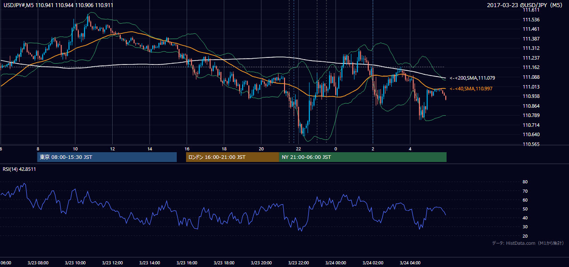This screenshot has height=267, width=569.
Task: Select the Tokyo 08:00-15:30 JST session bar
Action: [x=107, y=157]
